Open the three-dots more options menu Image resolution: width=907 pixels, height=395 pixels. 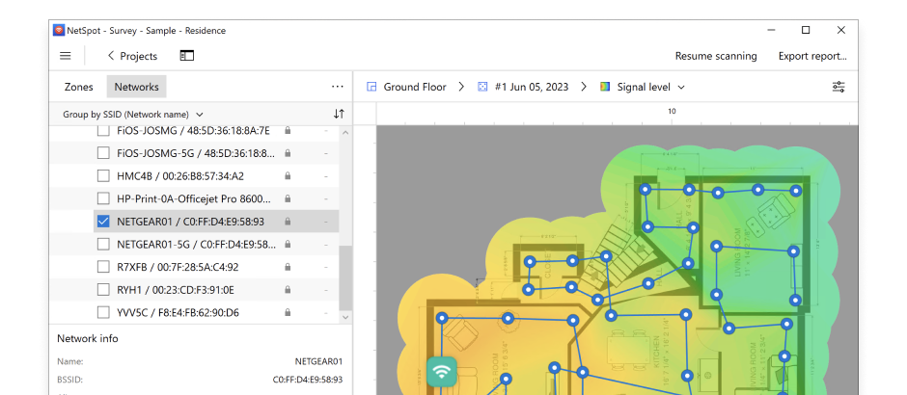[338, 87]
